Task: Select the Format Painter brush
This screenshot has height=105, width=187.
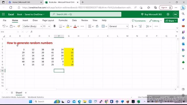Action: 19,26
